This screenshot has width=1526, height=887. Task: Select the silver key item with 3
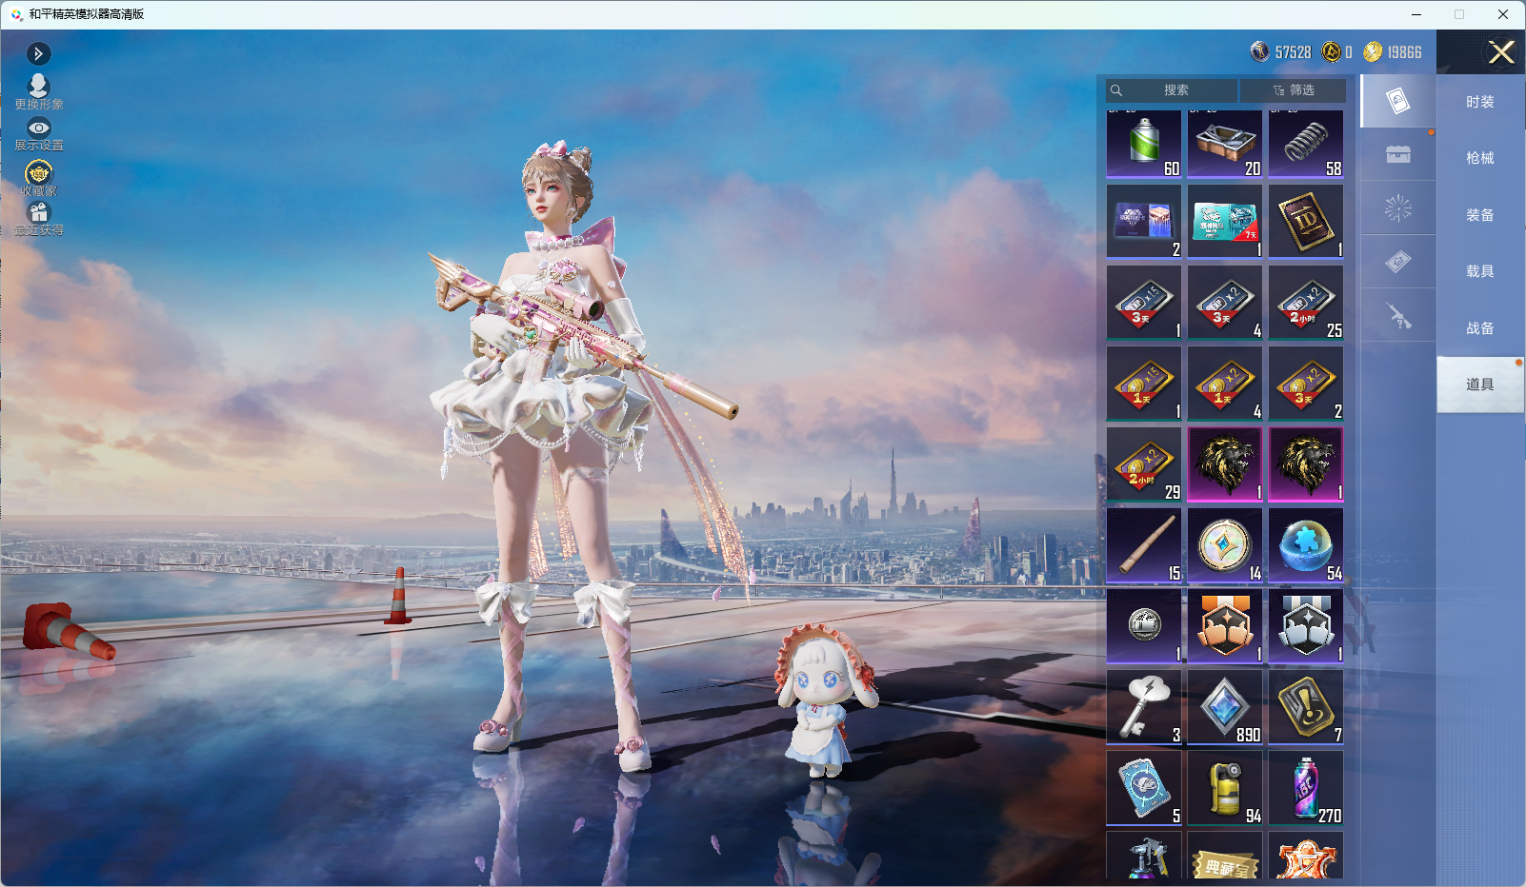1144,707
